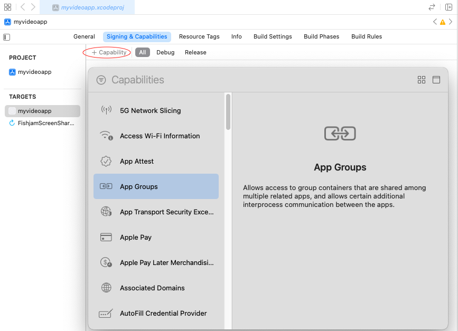Switch to the General tab
458x331 pixels.
point(84,36)
